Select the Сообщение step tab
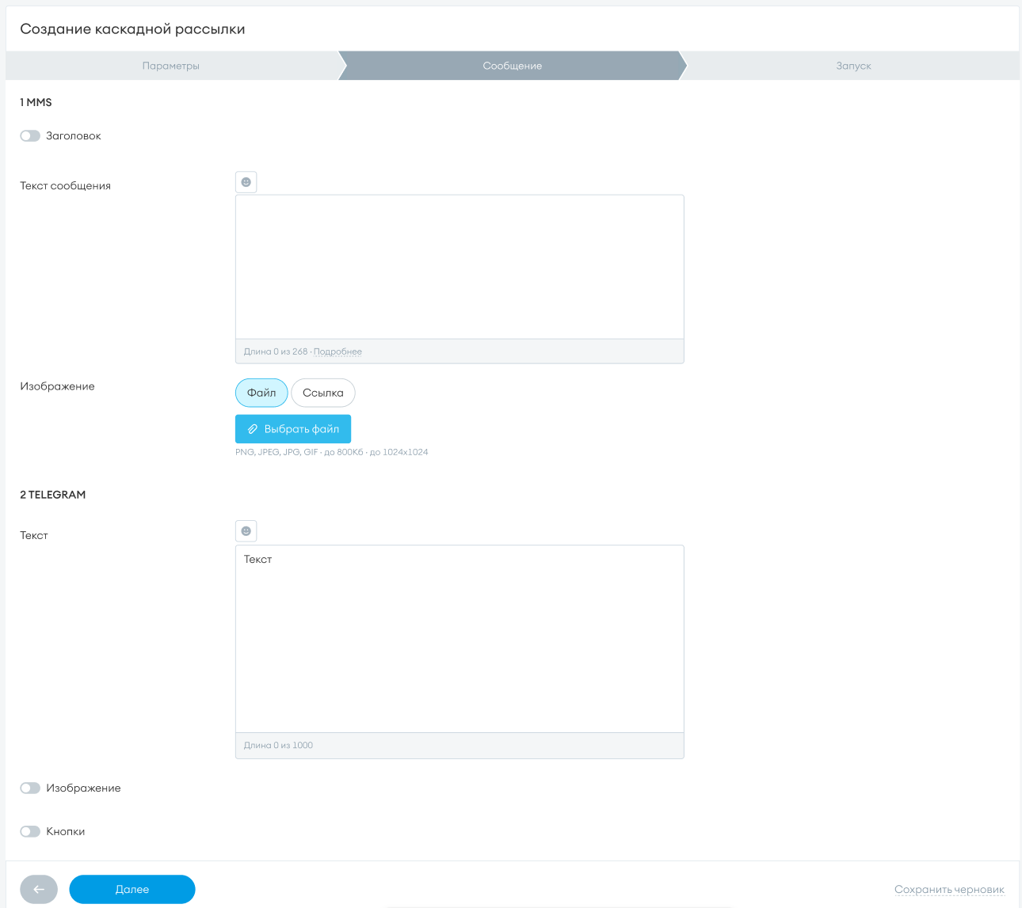This screenshot has height=908, width=1022. click(x=512, y=66)
